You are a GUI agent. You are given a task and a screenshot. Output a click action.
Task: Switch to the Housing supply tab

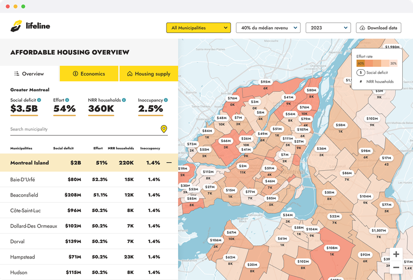pyautogui.click(x=149, y=74)
